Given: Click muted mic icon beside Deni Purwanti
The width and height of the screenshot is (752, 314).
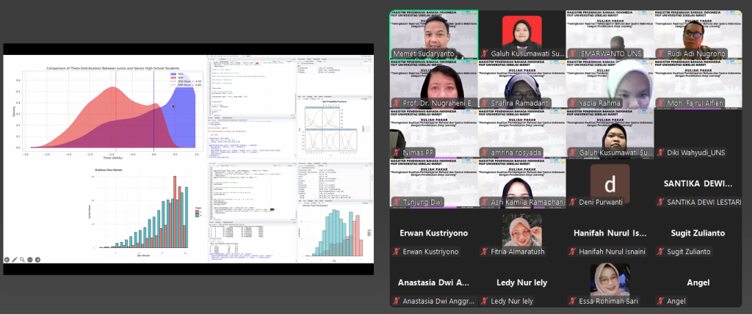Looking at the screenshot, I should click(574, 202).
